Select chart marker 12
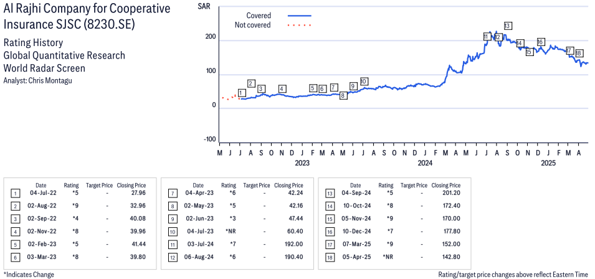Viewport: 595px width, 279px height. click(498, 37)
